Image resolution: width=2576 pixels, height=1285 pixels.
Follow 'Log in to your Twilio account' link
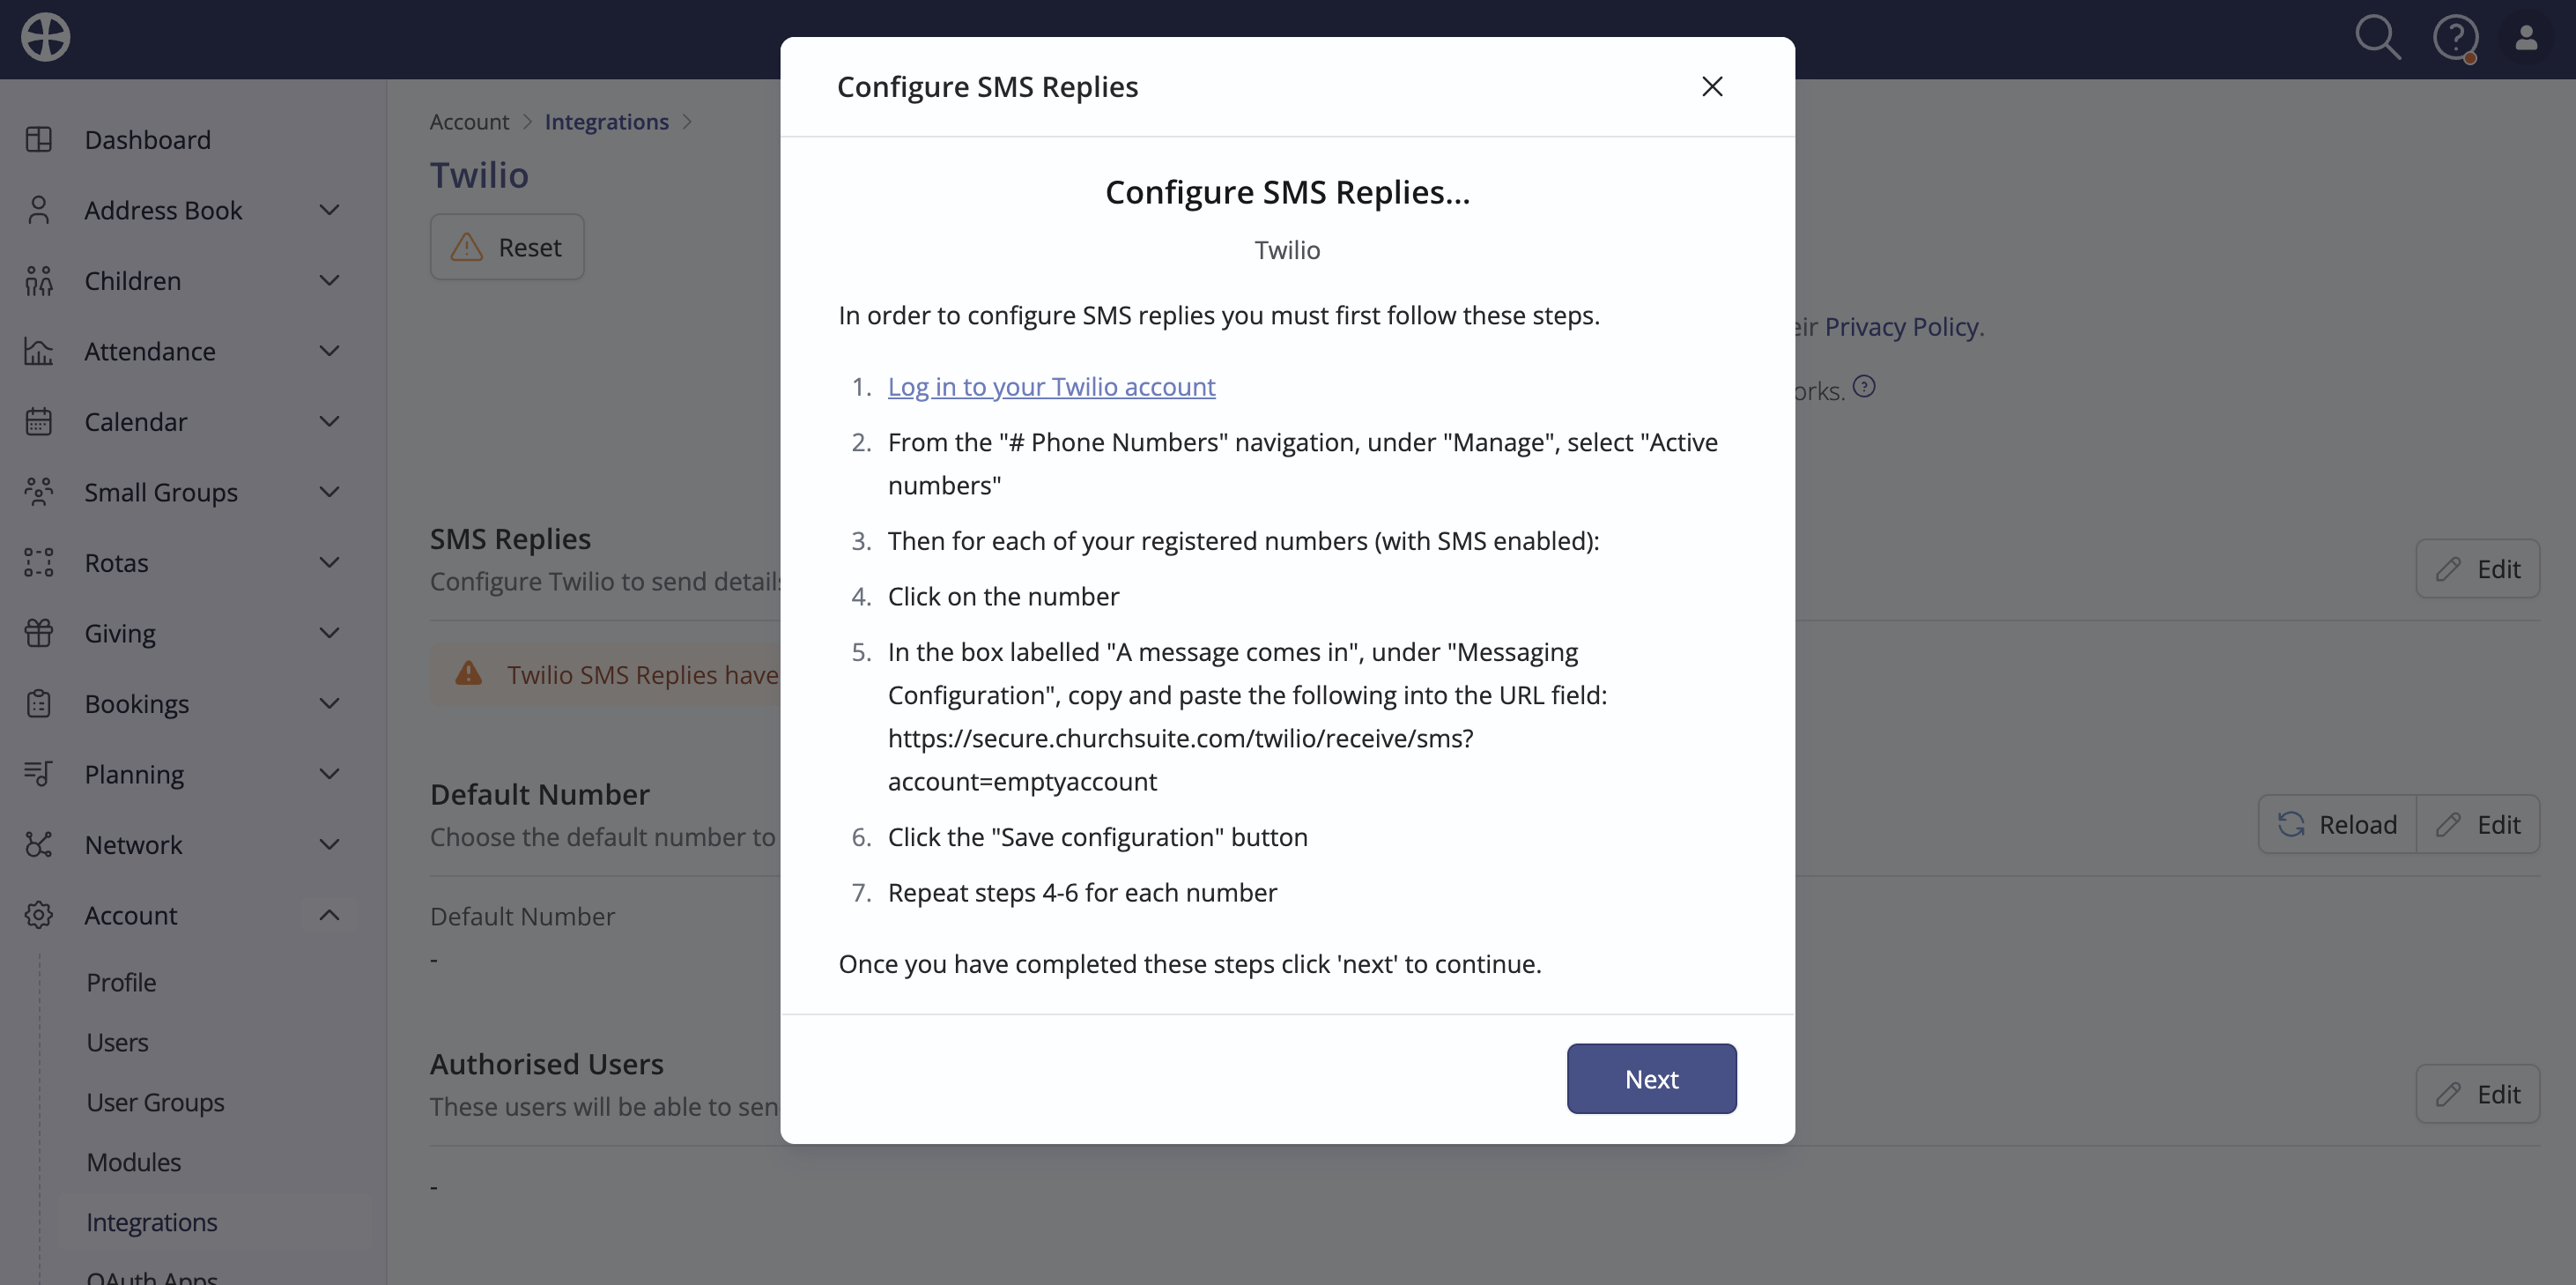(1051, 386)
